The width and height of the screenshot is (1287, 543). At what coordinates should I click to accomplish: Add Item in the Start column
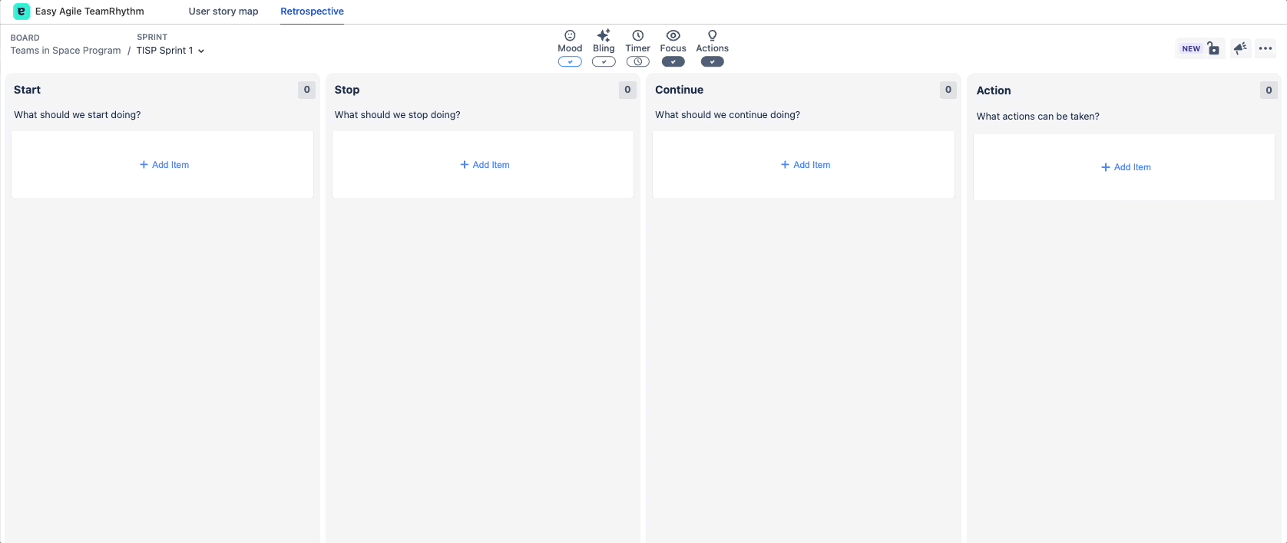(x=164, y=165)
